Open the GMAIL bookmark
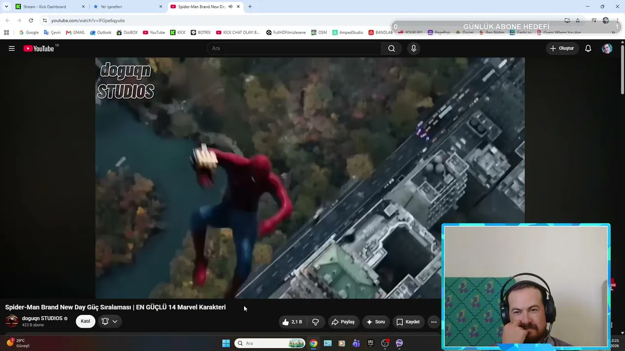 click(75, 33)
